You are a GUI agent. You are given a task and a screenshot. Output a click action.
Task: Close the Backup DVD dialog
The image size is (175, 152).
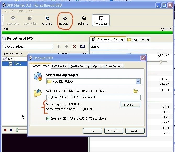[143, 58]
